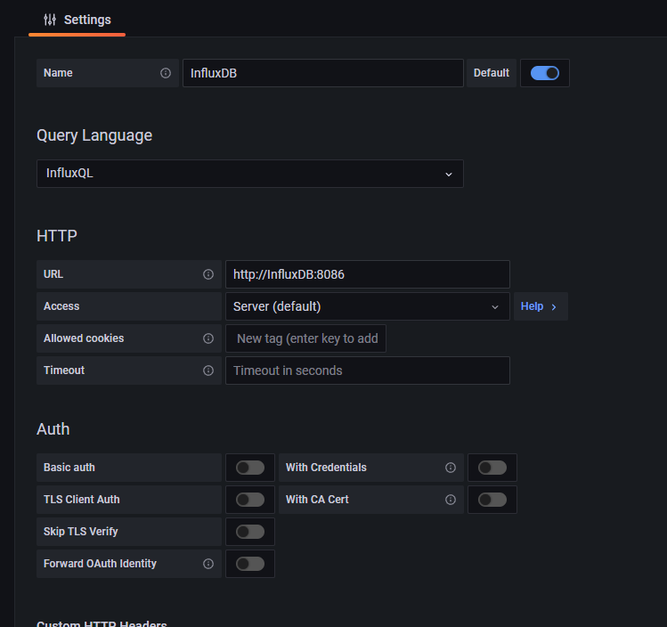Click the Query Language heading
Screen dimensions: 667x627
[x=94, y=135]
